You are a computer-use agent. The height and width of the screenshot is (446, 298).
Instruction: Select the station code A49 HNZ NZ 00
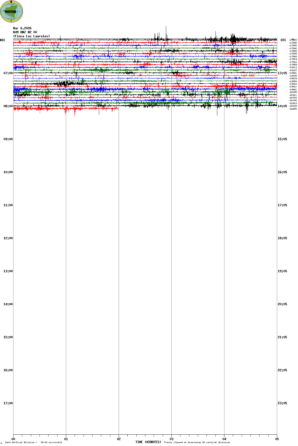point(25,32)
